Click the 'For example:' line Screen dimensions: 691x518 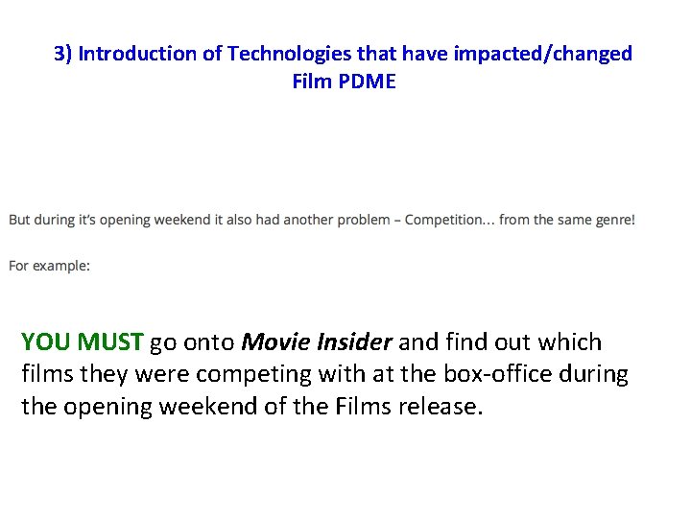50,266
